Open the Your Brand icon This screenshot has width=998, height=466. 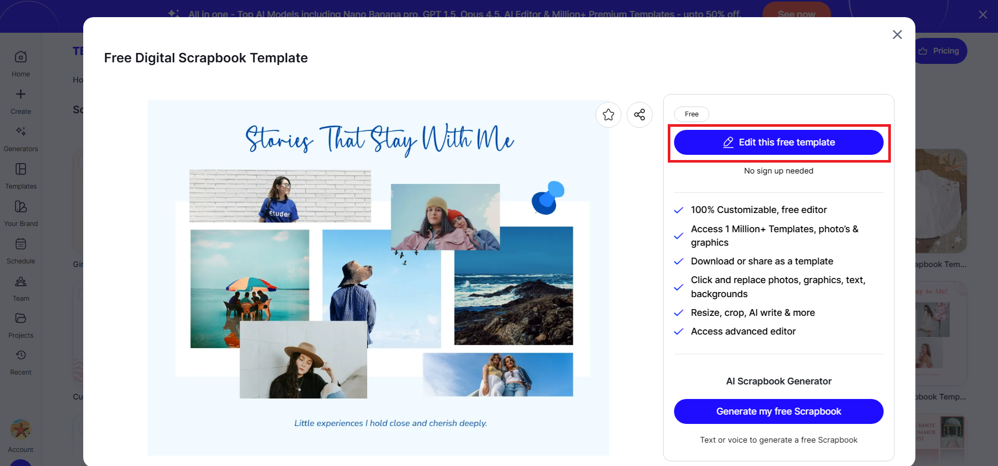click(x=21, y=206)
